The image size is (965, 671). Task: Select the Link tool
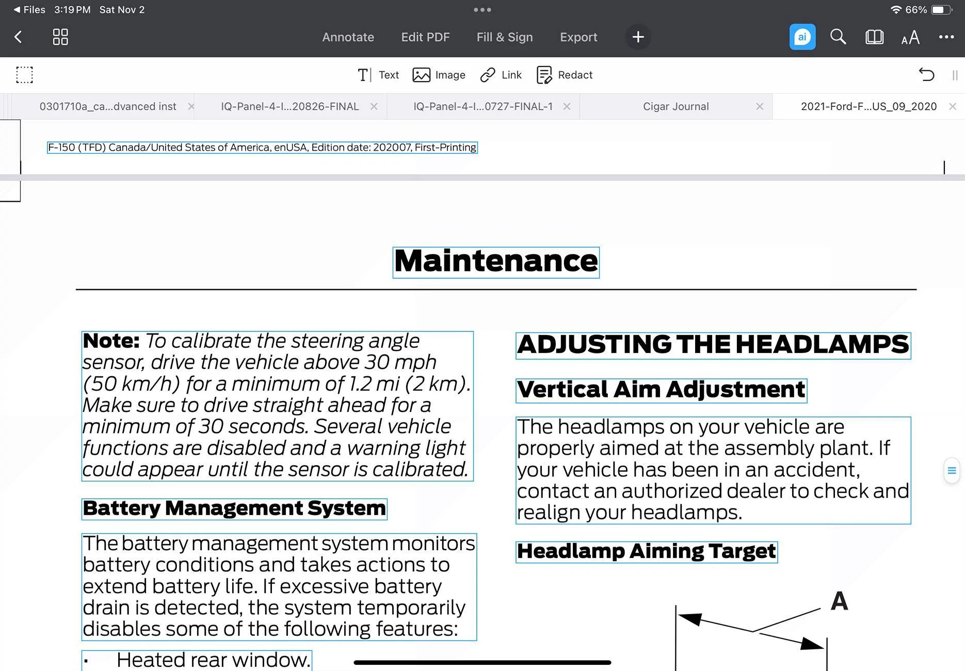click(x=501, y=75)
